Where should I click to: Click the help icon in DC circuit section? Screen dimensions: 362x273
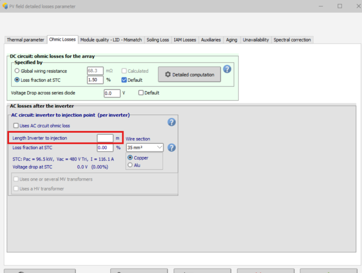coord(227,69)
